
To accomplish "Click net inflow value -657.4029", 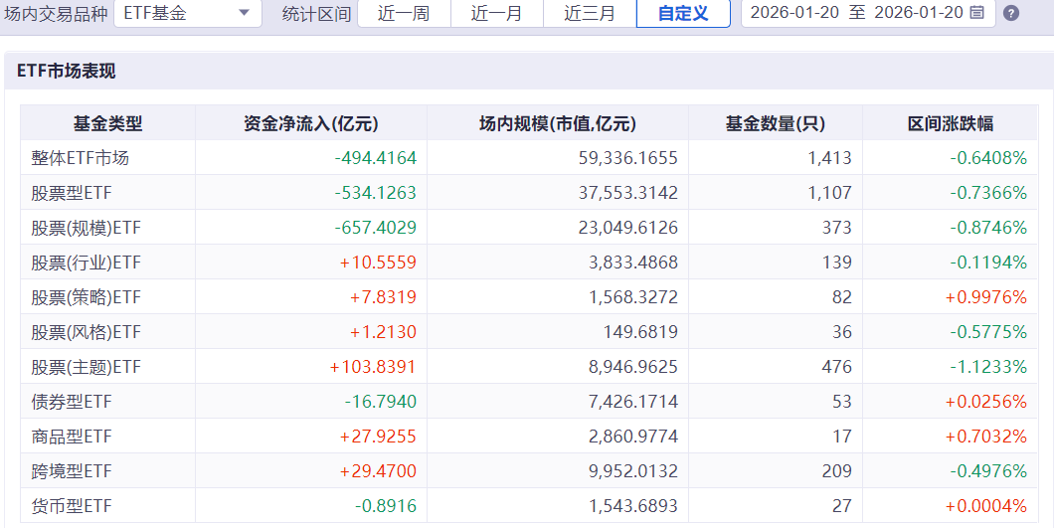I will (376, 228).
